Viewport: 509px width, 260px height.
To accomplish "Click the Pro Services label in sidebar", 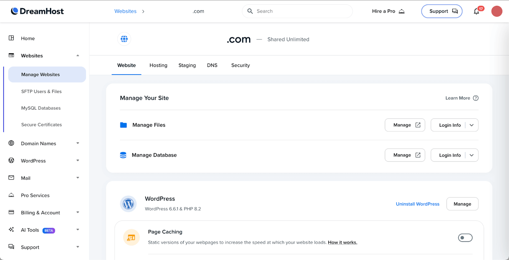I will [x=35, y=195].
